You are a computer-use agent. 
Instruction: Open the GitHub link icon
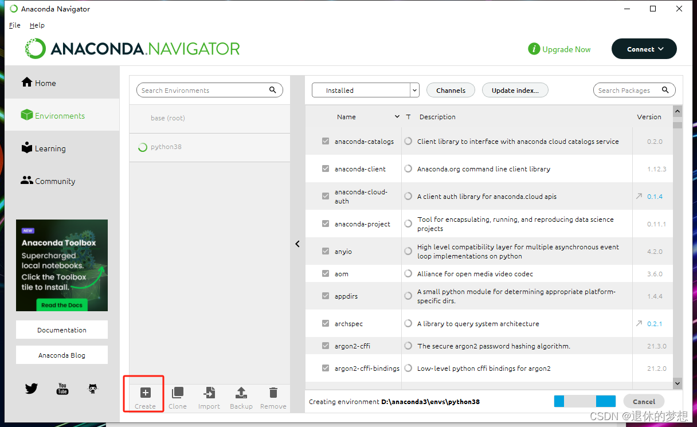(x=93, y=389)
